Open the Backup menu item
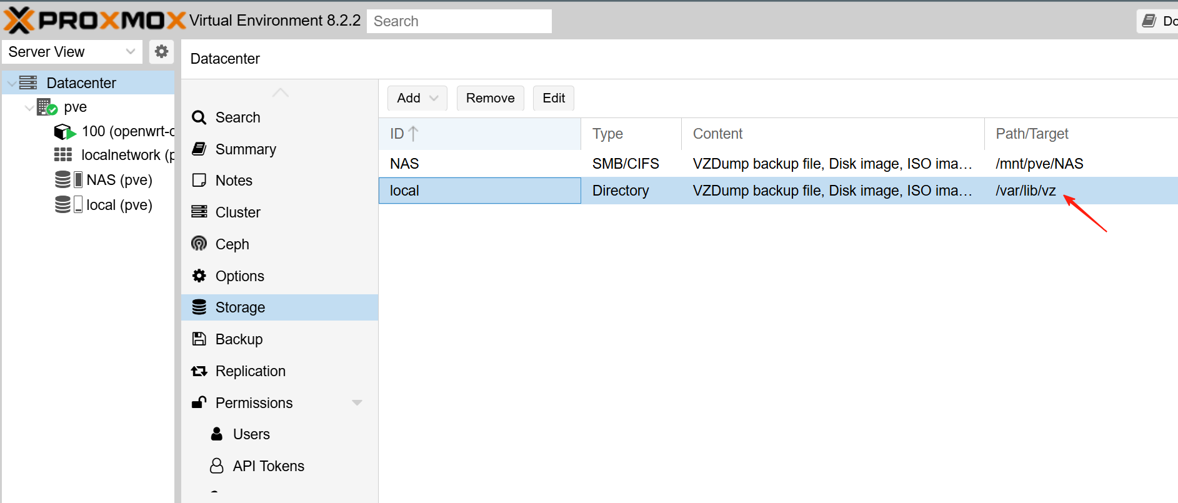 [x=239, y=339]
